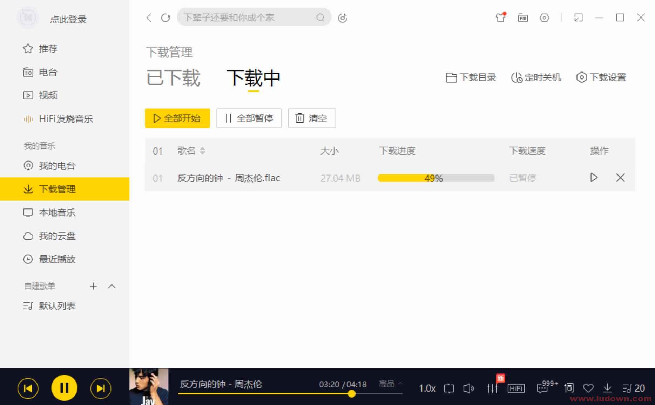
Task: Remove 反方向的钟 download with X icon
Action: tap(620, 178)
